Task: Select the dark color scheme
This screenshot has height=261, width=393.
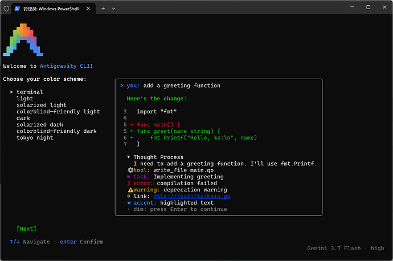Action: pyautogui.click(x=23, y=118)
